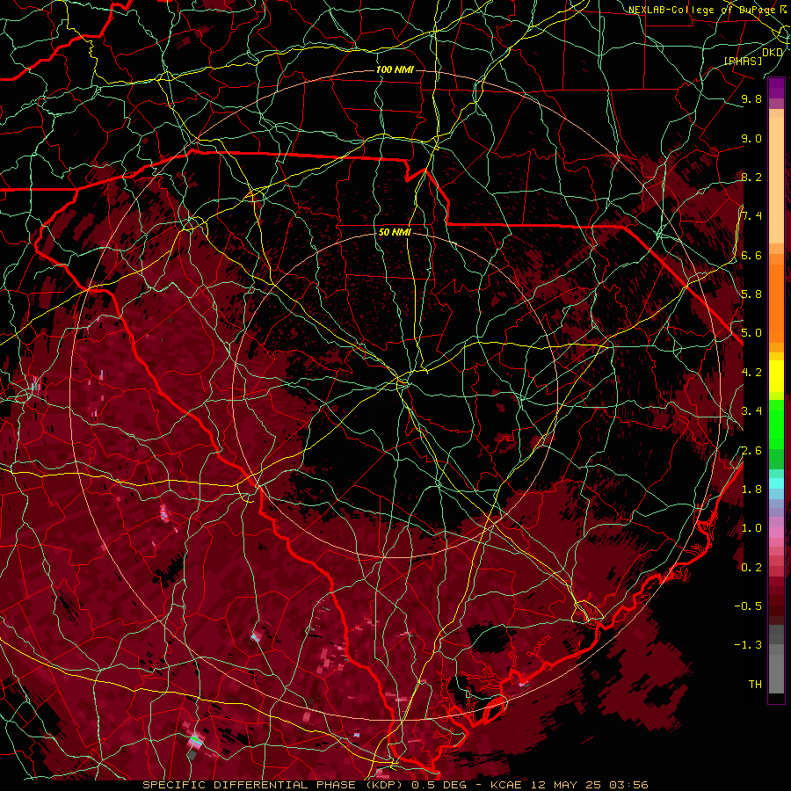Click the peach band on color scale
The image size is (791, 791).
(x=776, y=182)
